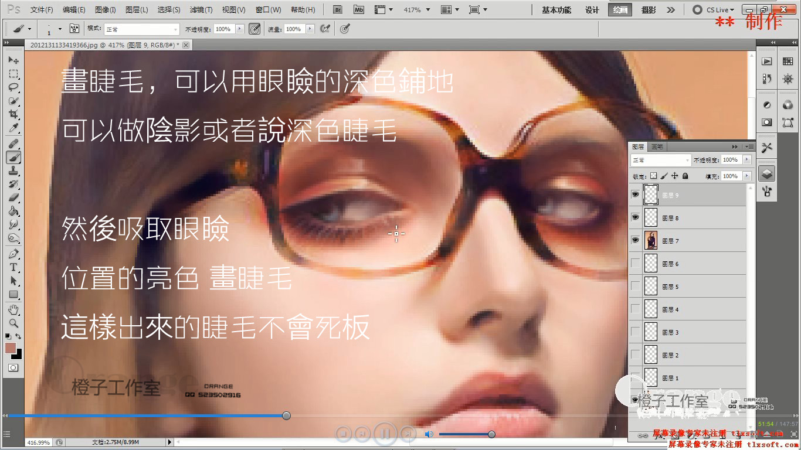Select the Crop tool

tap(13, 114)
